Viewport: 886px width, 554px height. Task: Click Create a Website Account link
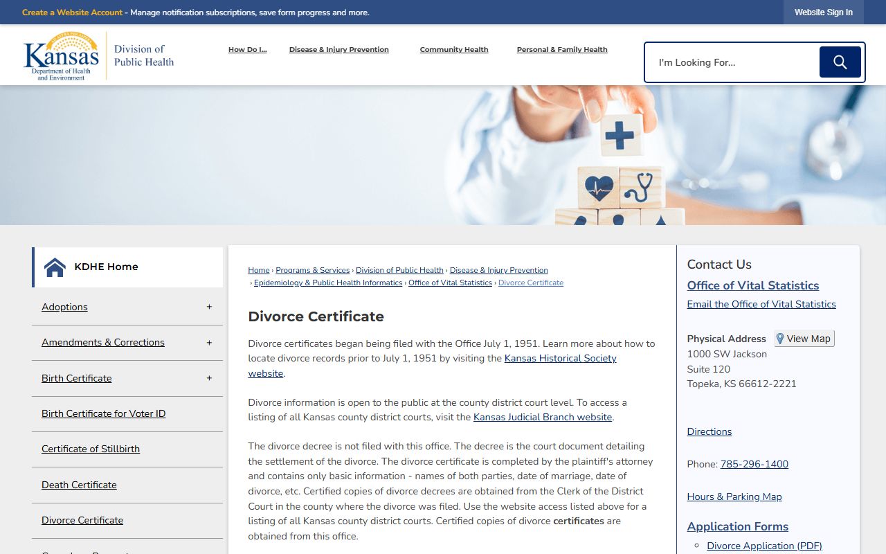click(72, 12)
